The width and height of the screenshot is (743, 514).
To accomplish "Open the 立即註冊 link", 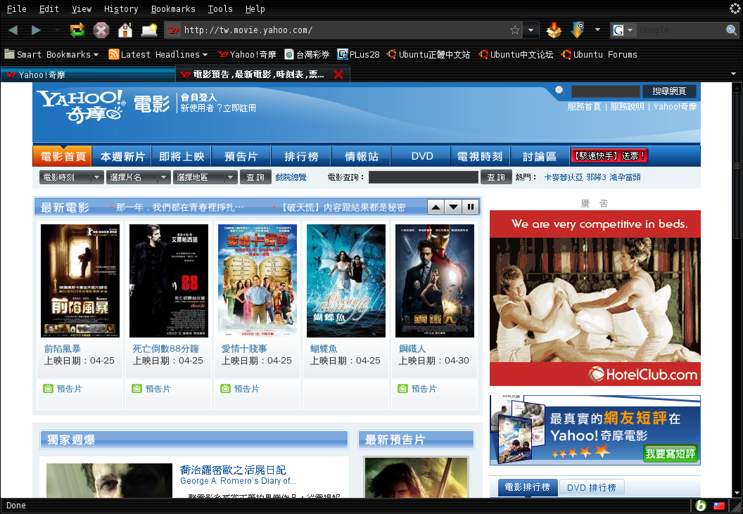I will (240, 108).
